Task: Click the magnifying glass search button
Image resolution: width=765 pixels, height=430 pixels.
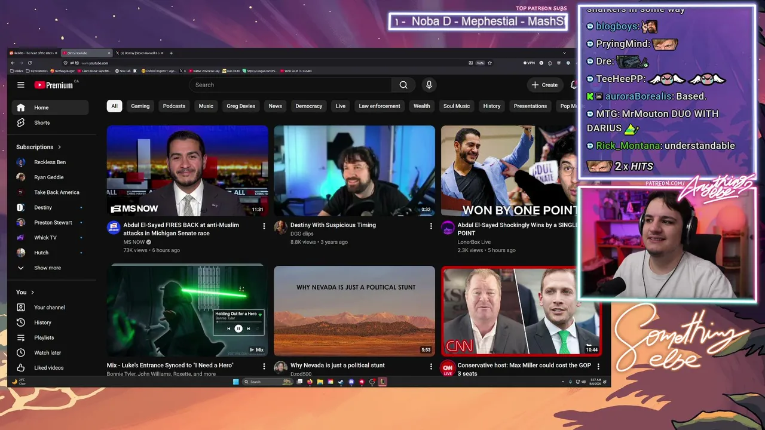Action: [403, 85]
